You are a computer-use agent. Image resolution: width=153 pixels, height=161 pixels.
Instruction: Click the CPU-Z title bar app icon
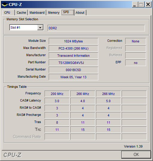pyautogui.click(x=5, y=4)
